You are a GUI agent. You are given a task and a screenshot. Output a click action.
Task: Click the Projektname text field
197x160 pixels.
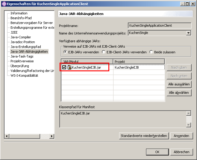click(x=159, y=26)
